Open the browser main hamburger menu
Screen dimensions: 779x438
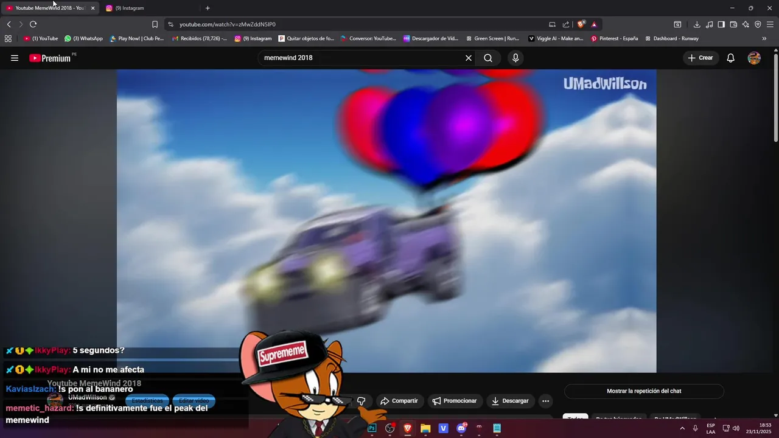[x=770, y=24]
